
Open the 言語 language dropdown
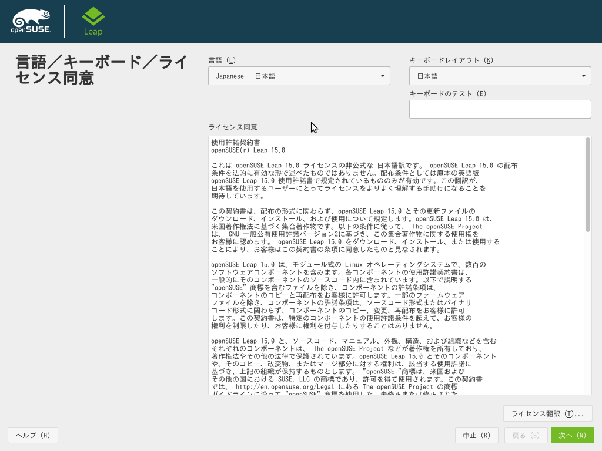(x=299, y=76)
